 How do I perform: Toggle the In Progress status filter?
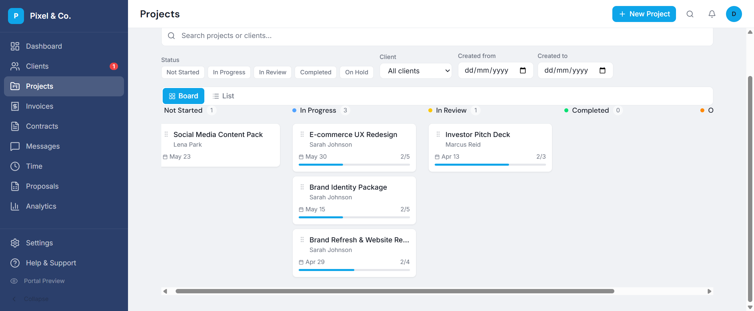click(x=229, y=72)
